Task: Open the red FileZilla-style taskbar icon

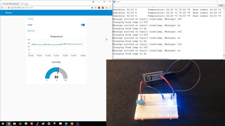Action: tap(32, 124)
